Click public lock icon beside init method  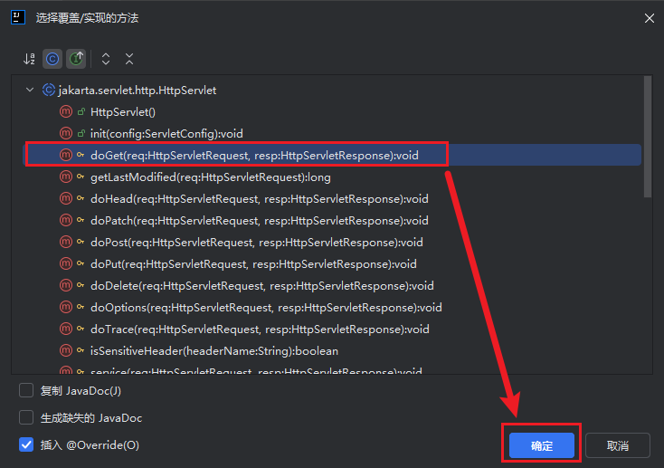pos(81,134)
